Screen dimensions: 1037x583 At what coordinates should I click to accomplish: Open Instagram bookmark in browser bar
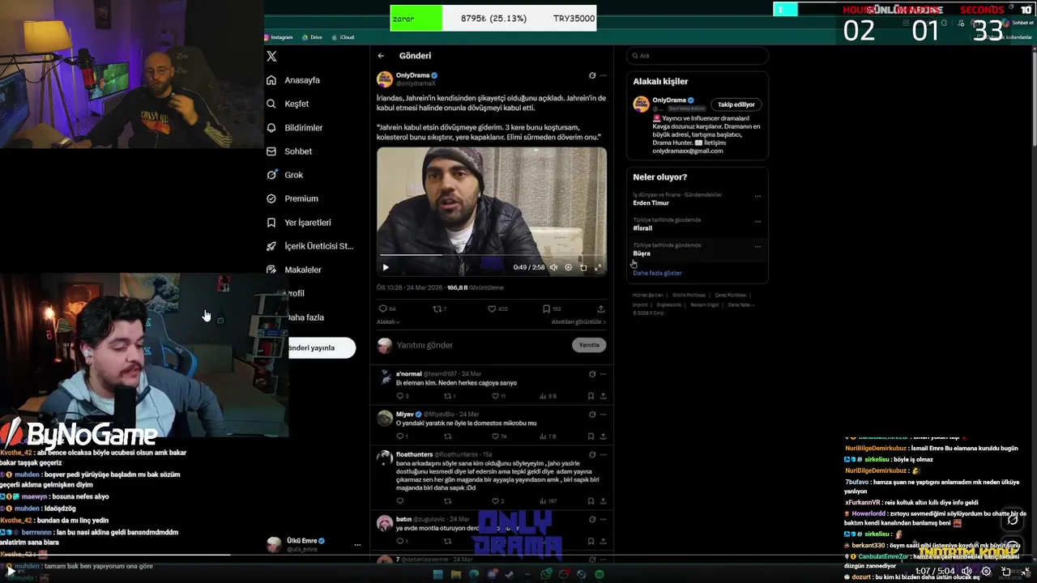pyautogui.click(x=278, y=37)
